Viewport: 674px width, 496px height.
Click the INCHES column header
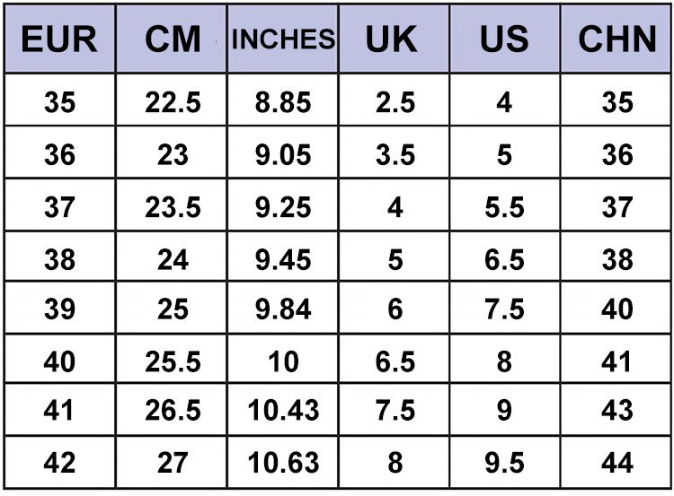click(x=283, y=39)
